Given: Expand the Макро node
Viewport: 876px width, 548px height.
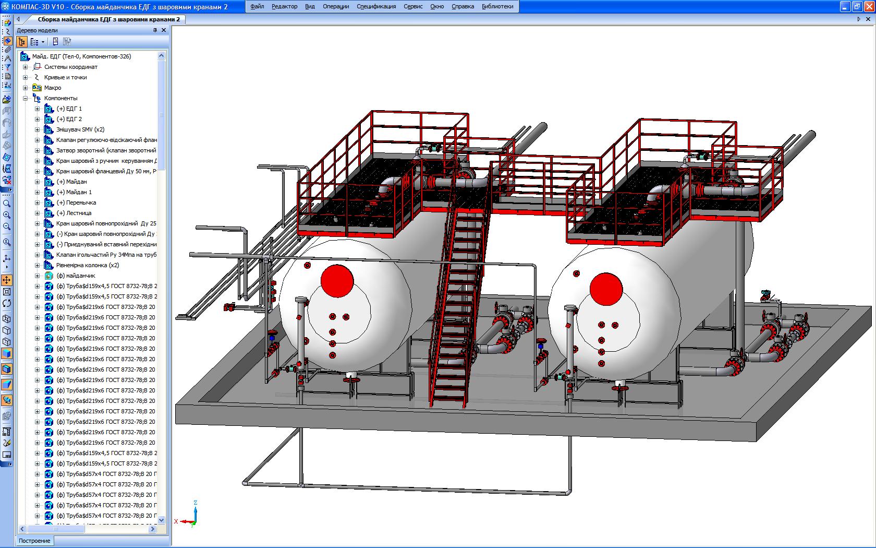Looking at the screenshot, I should [x=25, y=88].
